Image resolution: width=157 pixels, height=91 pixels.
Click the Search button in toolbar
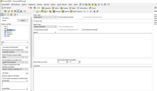(x=65, y=12)
